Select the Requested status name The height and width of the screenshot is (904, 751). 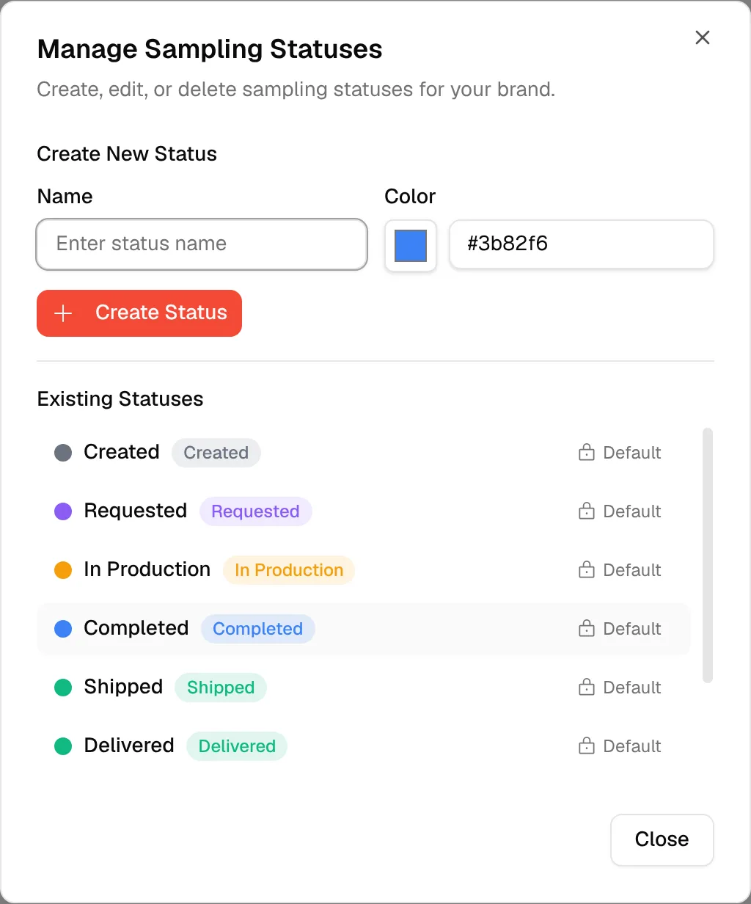point(136,511)
